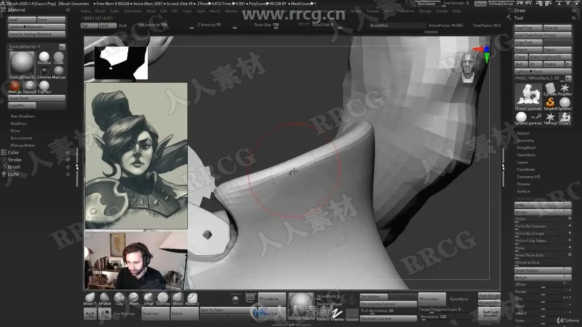582x327 pixels.
Task: Select the Inflat brush
Action: (x=148, y=299)
